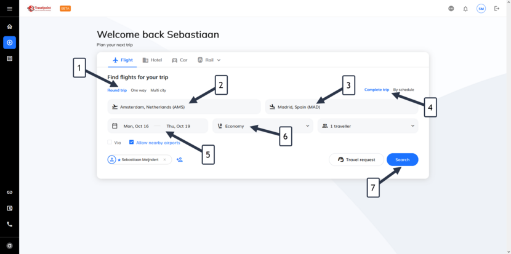
Task: Select the One way trip option
Action: tap(139, 90)
